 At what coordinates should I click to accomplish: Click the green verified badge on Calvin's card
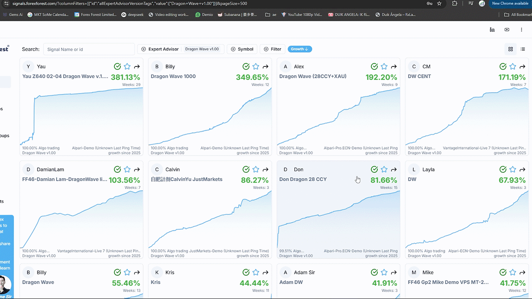pyautogui.click(x=246, y=169)
